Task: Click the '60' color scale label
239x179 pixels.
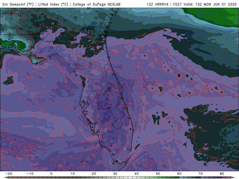Action: pos(179,174)
